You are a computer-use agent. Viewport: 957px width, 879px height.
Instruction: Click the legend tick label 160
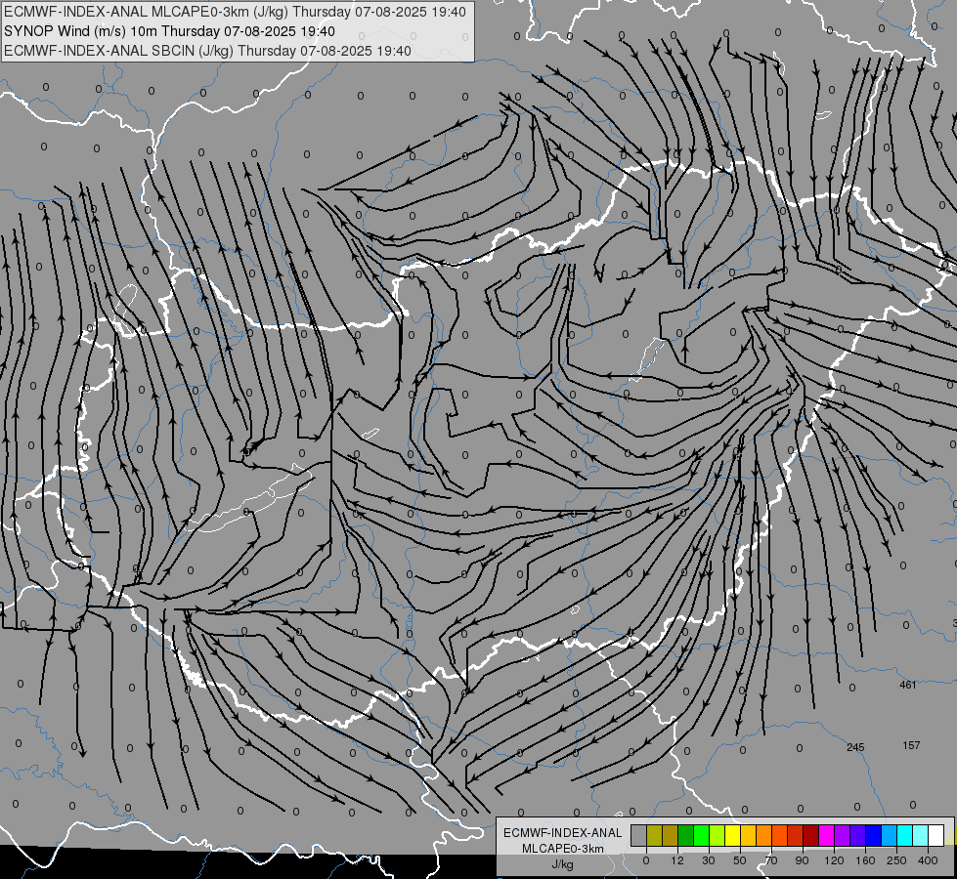865,860
